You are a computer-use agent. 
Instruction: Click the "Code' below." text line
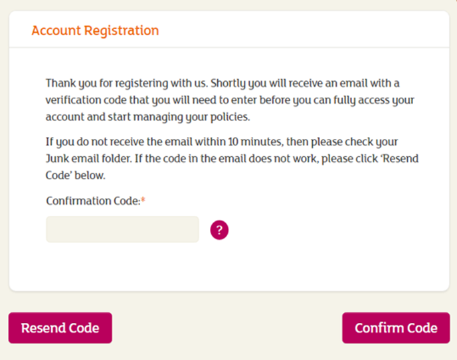tap(75, 175)
